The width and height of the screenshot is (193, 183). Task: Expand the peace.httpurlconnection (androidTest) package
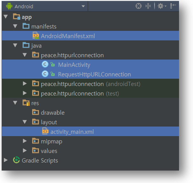point(25,84)
